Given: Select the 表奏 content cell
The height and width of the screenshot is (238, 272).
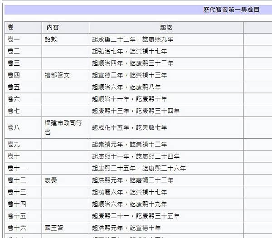Looking at the screenshot, I should click(65, 180).
